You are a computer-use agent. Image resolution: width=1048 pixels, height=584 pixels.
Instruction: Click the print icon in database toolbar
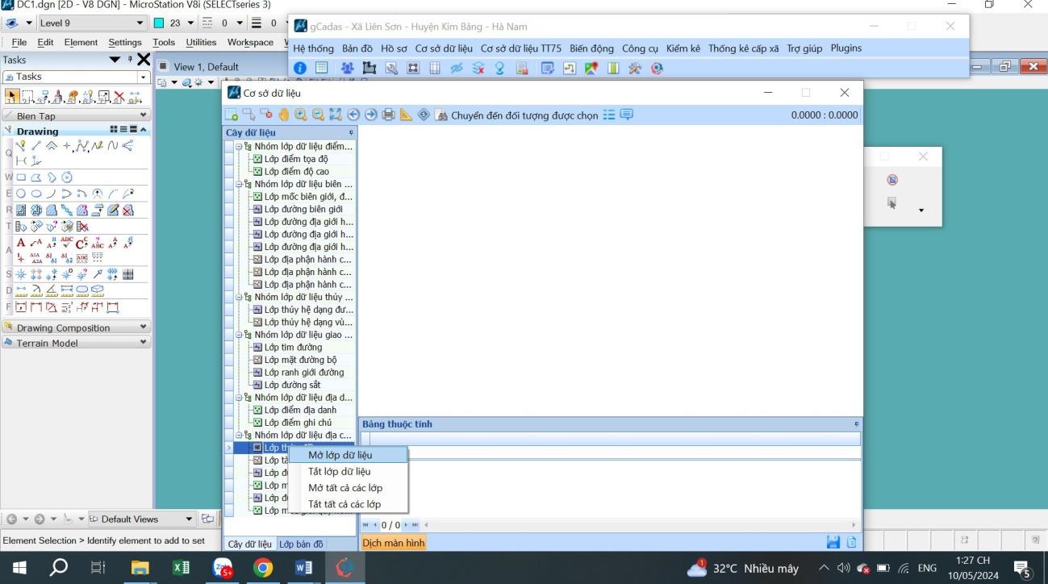click(389, 115)
